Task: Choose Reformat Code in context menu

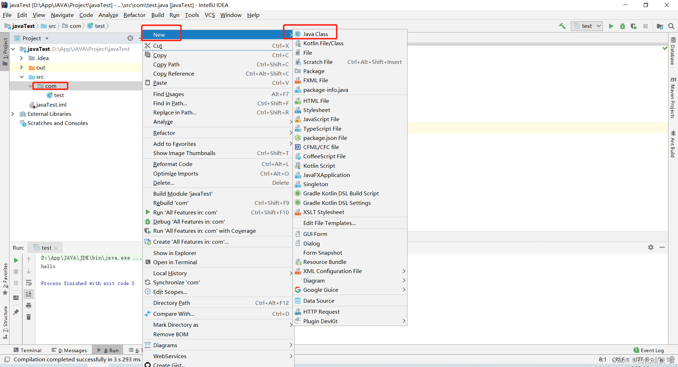Action: coord(218,164)
